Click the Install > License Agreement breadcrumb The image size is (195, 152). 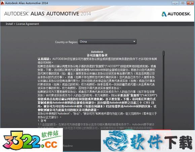(x=22, y=24)
